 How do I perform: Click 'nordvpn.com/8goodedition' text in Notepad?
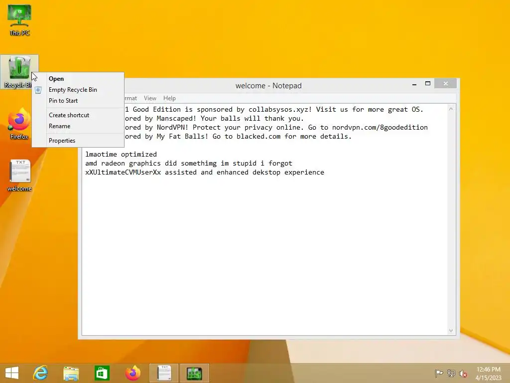tap(380, 127)
